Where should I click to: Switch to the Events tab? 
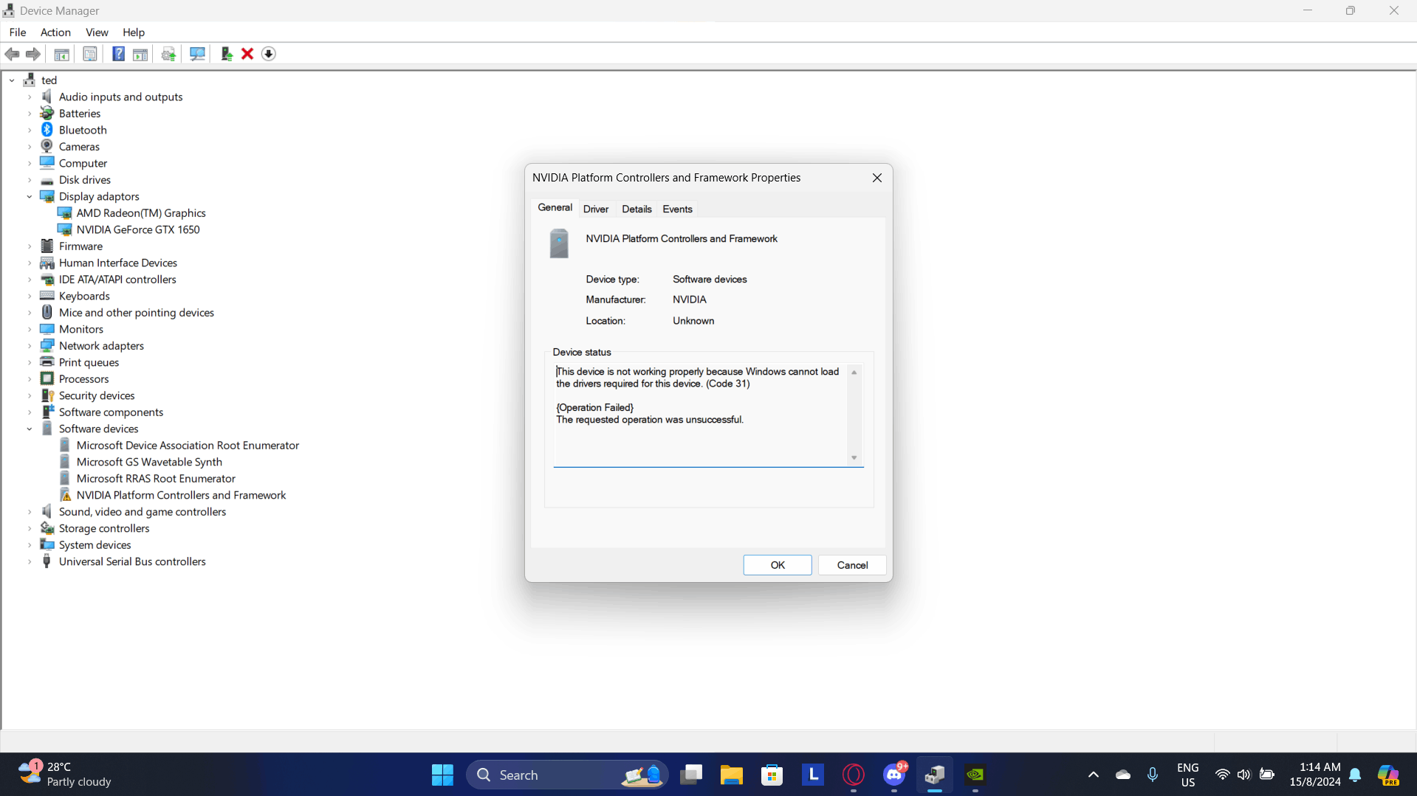tap(677, 210)
